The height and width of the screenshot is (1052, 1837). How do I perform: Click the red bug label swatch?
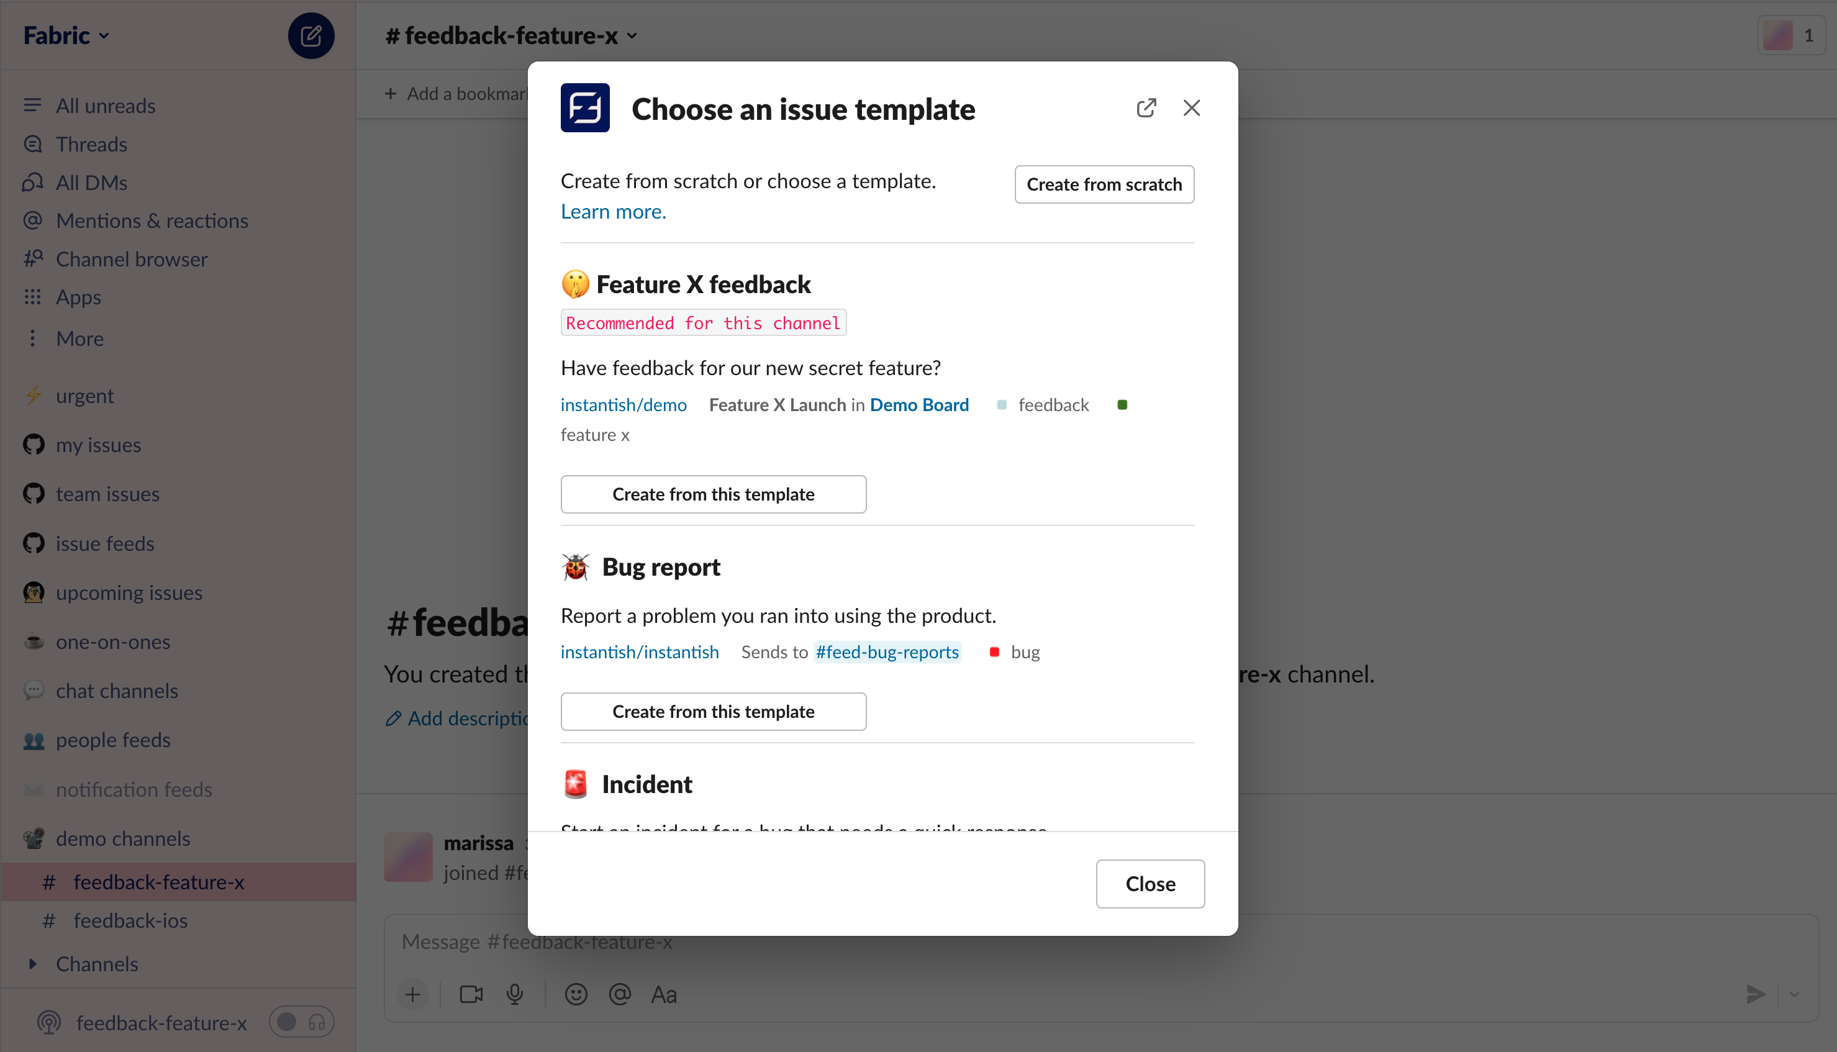tap(994, 651)
